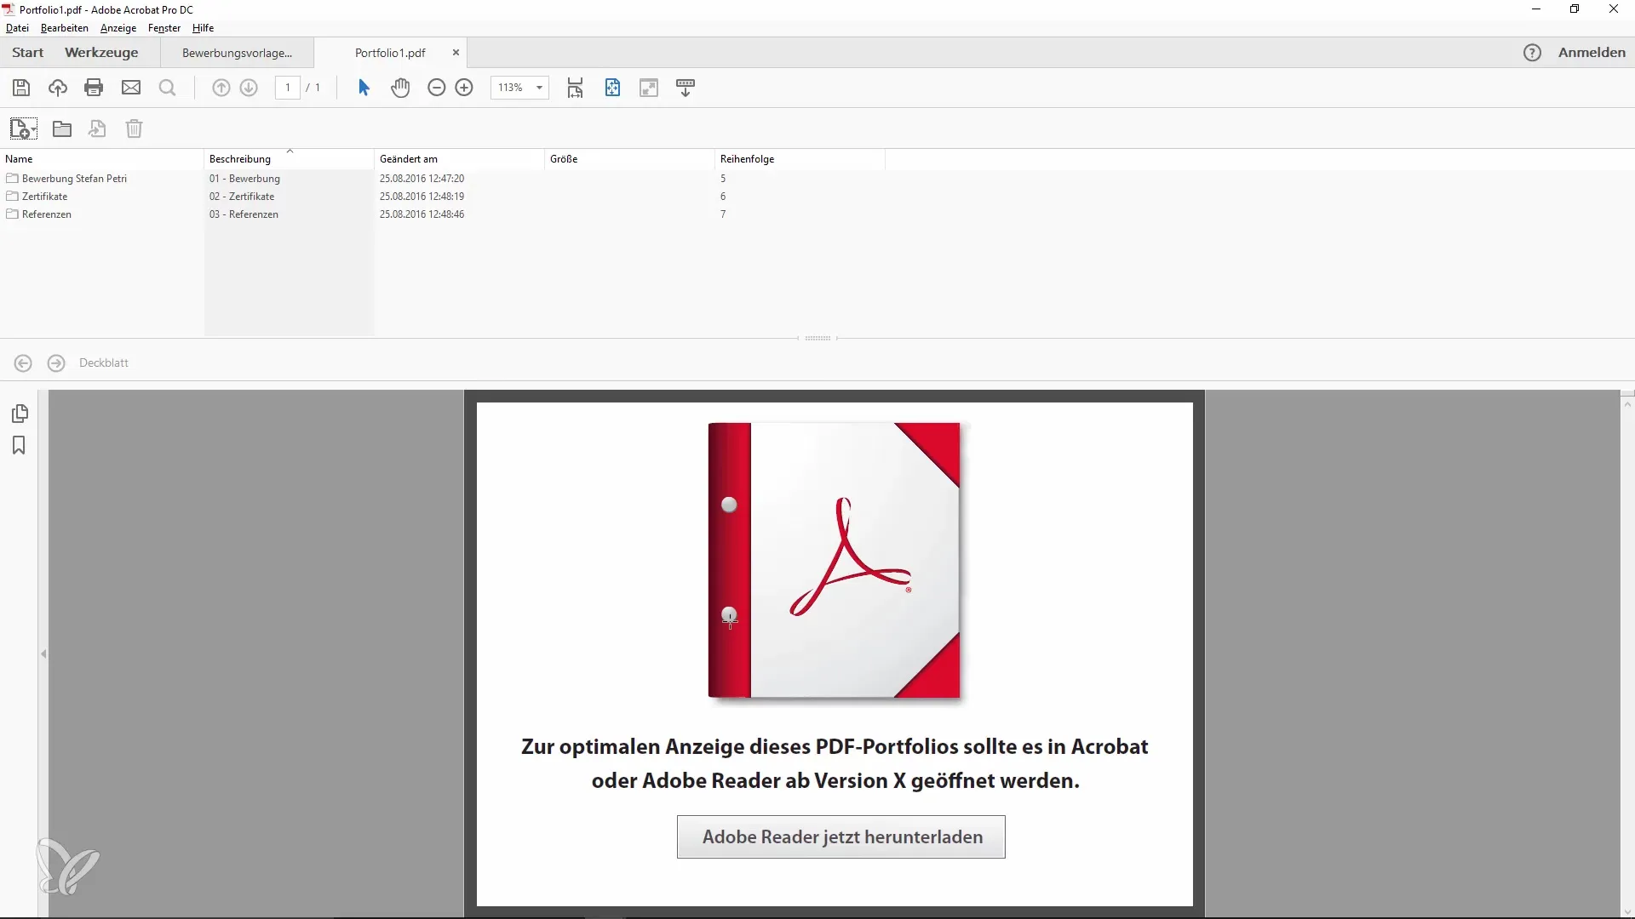Click the page number input field

coord(288,88)
